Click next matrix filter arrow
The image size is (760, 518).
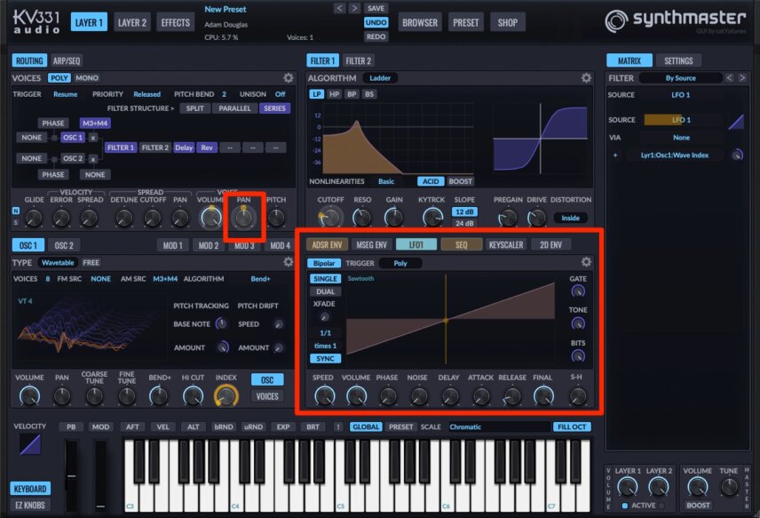pos(742,77)
